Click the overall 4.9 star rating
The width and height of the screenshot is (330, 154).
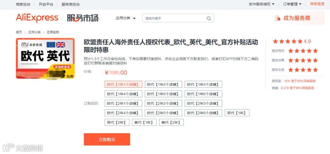292,41
